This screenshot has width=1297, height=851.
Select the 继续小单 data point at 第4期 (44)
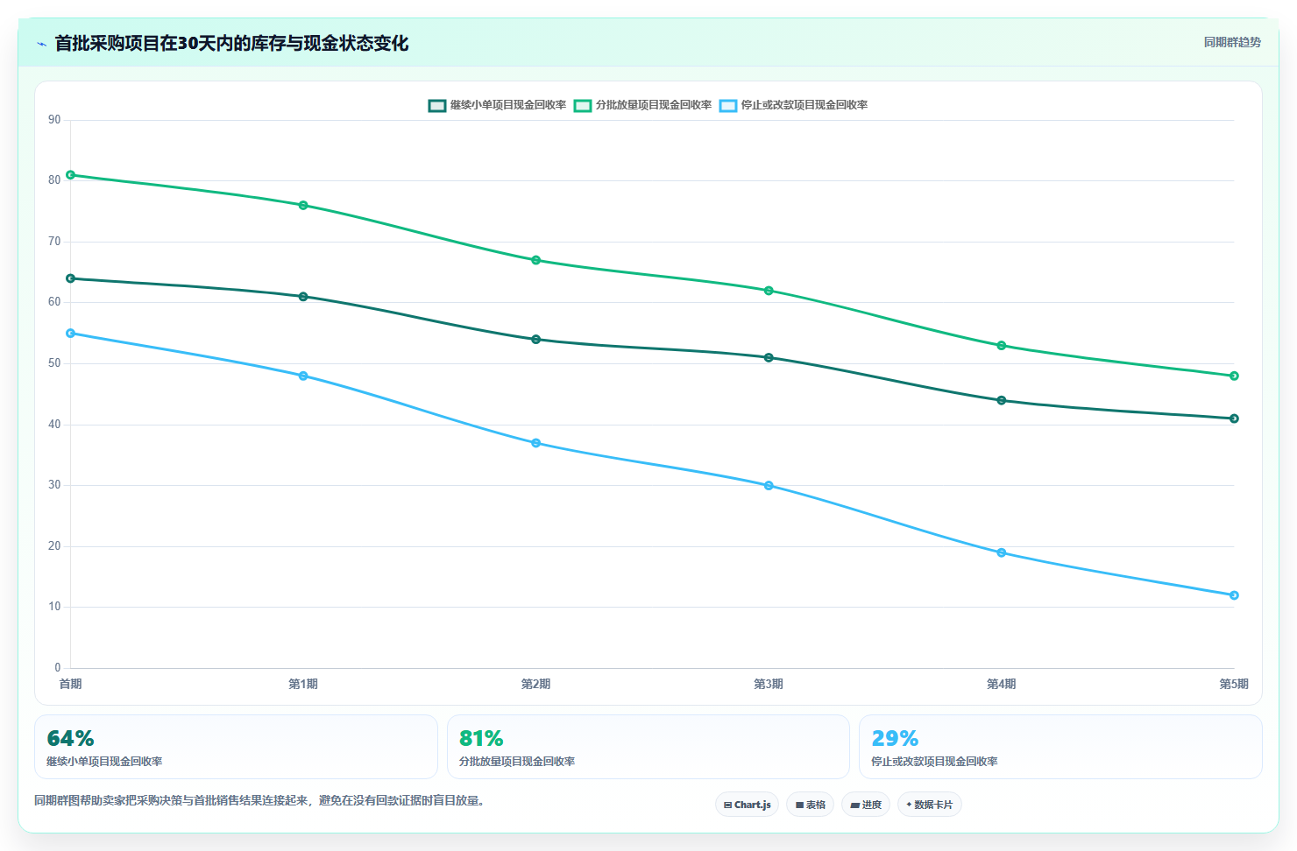point(1002,400)
